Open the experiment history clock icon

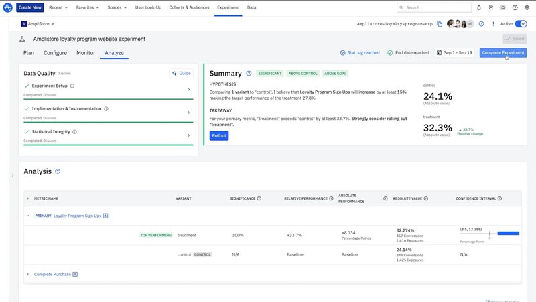[x=481, y=23]
